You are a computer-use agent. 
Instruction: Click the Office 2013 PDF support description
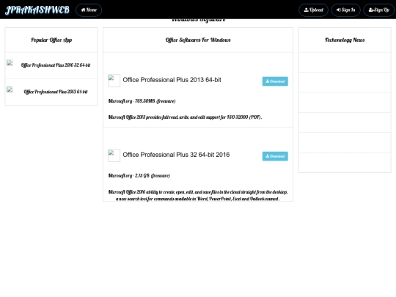[185, 117]
